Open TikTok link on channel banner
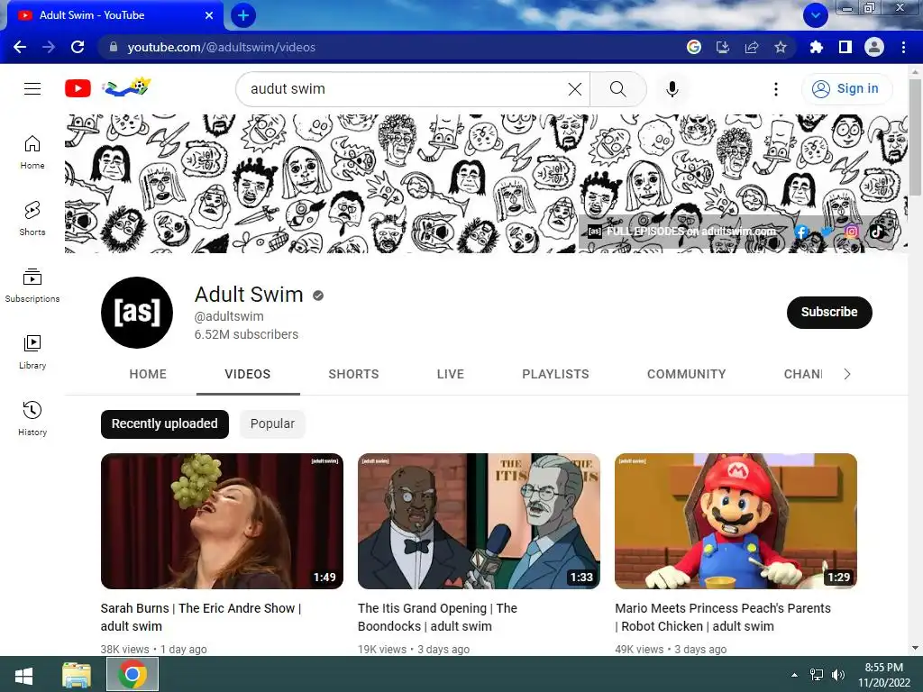Viewport: 923px width, 692px height. tap(876, 232)
